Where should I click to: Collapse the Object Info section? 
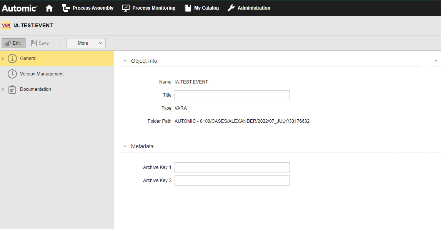pos(125,61)
